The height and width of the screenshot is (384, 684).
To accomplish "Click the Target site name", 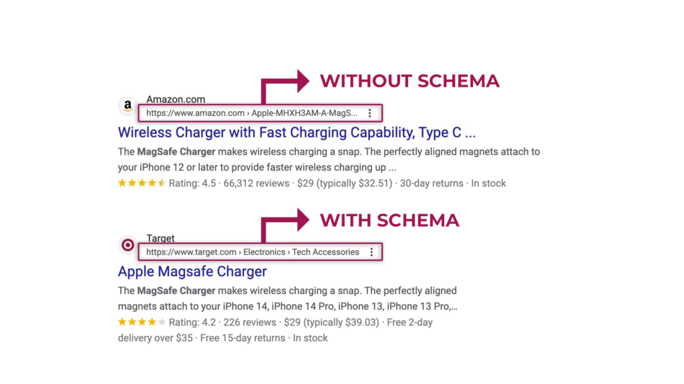I will click(x=160, y=238).
